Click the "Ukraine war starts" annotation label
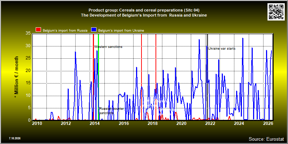Screen dimensions: 288x144 tap(222, 49)
